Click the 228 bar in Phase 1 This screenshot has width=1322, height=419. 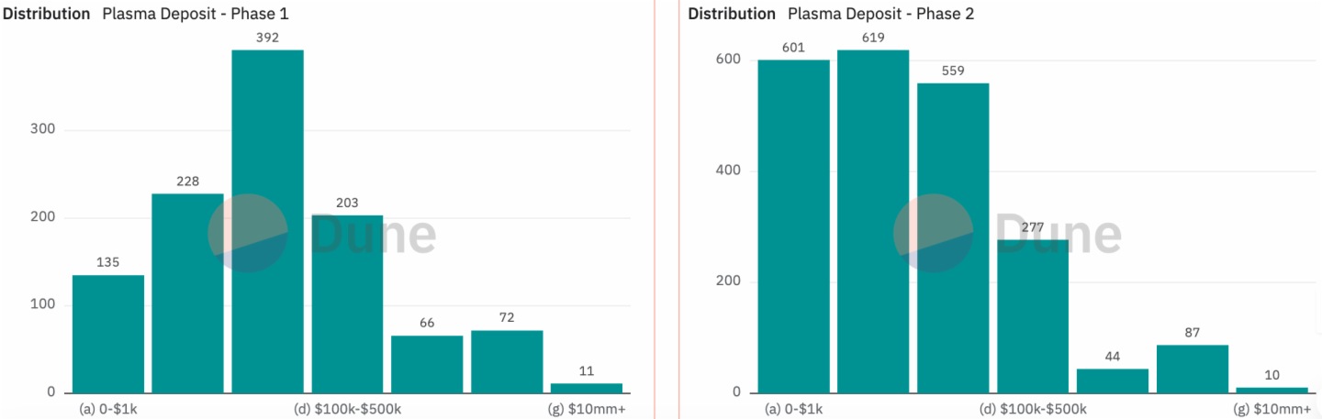pyautogui.click(x=187, y=293)
